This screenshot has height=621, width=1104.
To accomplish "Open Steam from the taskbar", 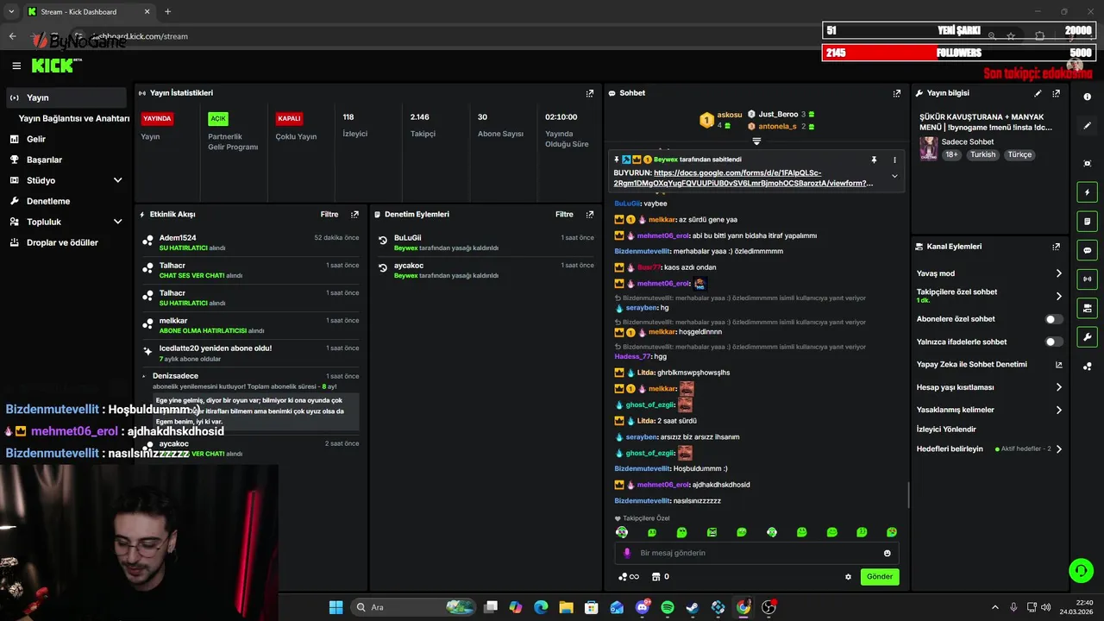I will (693, 607).
